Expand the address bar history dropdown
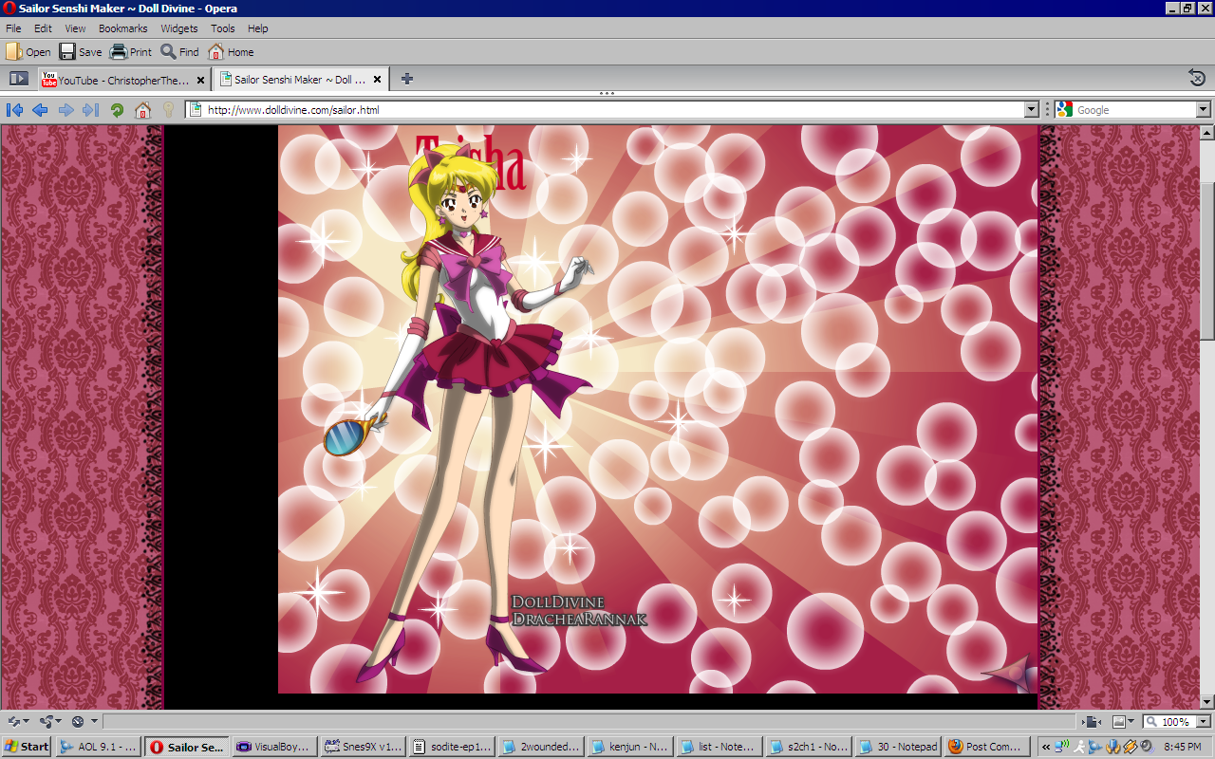1215x759 pixels. [x=1032, y=110]
